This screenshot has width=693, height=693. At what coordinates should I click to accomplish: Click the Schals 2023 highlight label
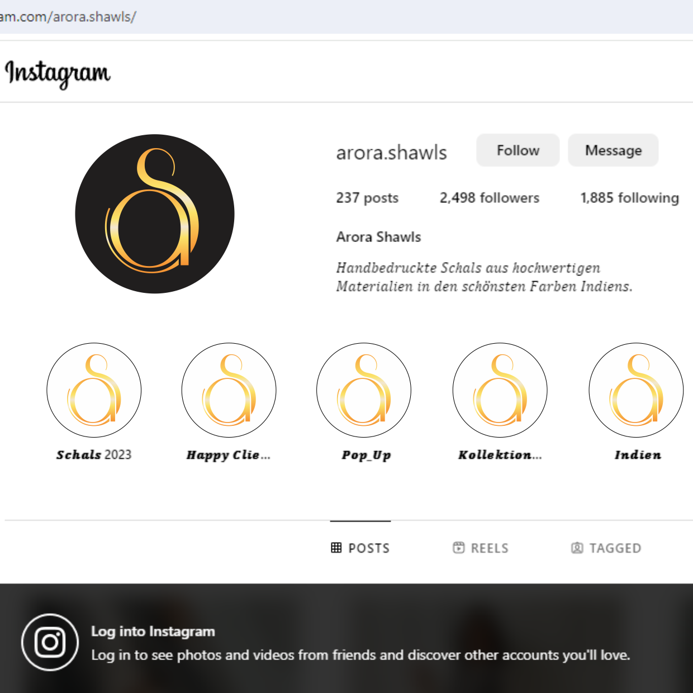[x=94, y=455]
